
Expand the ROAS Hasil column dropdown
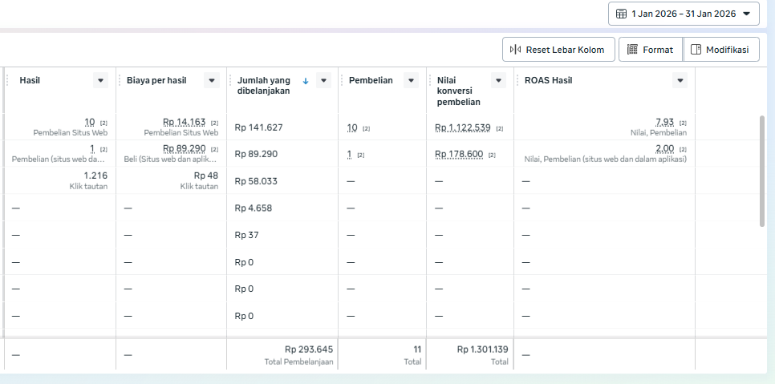tap(680, 80)
